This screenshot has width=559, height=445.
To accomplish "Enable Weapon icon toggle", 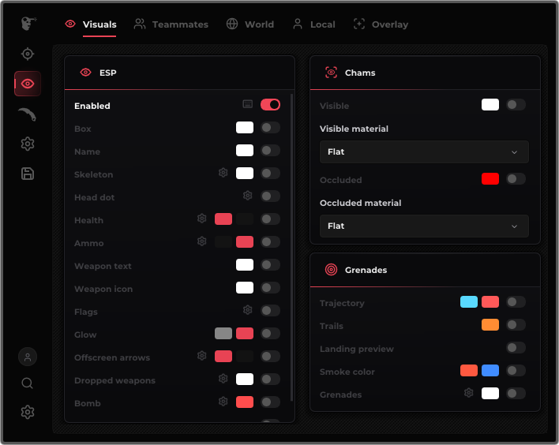I will (x=270, y=287).
